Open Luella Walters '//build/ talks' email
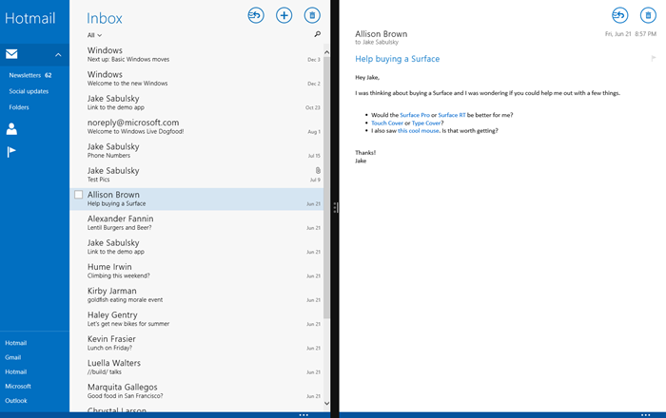Screen dimensions: 666x418 coord(196,367)
